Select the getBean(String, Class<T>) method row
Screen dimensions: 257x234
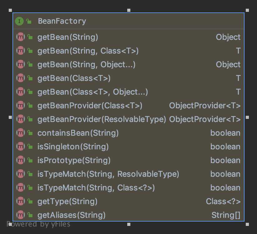click(x=128, y=51)
